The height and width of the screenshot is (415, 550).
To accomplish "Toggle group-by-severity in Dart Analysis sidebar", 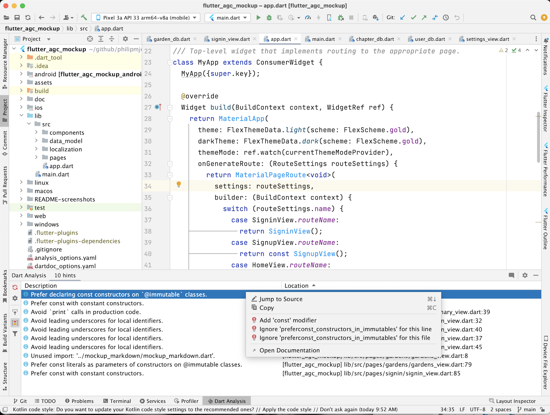I will pyautogui.click(x=15, y=323).
